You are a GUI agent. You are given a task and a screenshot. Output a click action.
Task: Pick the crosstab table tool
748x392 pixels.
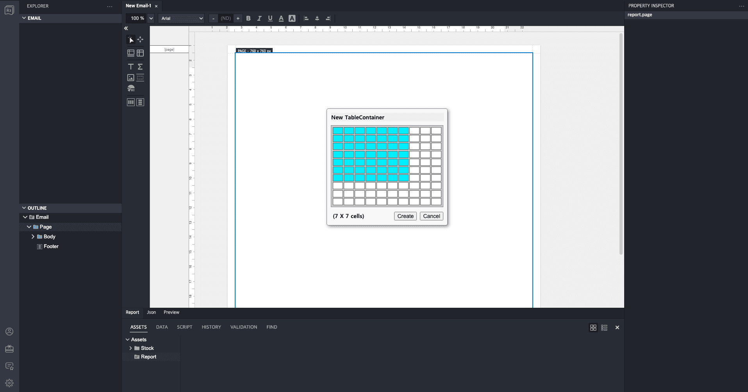click(140, 53)
